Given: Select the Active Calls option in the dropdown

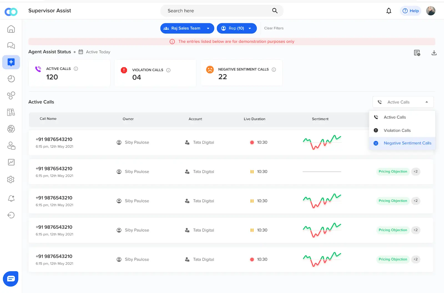Looking at the screenshot, I should [395, 117].
